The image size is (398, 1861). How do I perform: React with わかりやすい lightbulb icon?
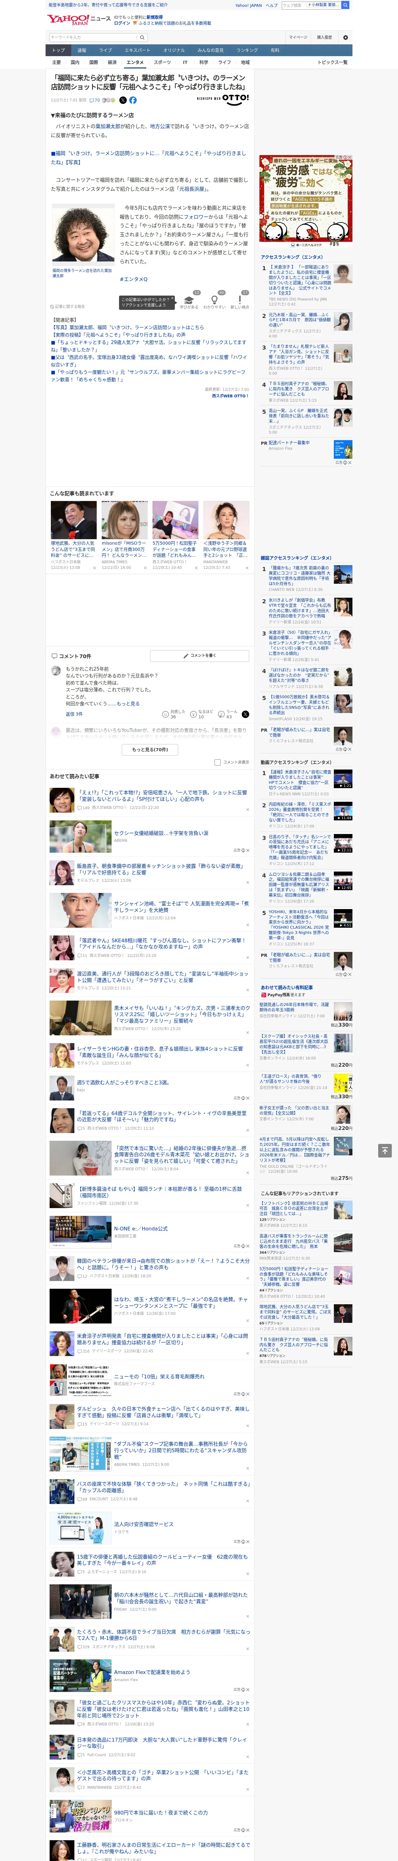(214, 301)
